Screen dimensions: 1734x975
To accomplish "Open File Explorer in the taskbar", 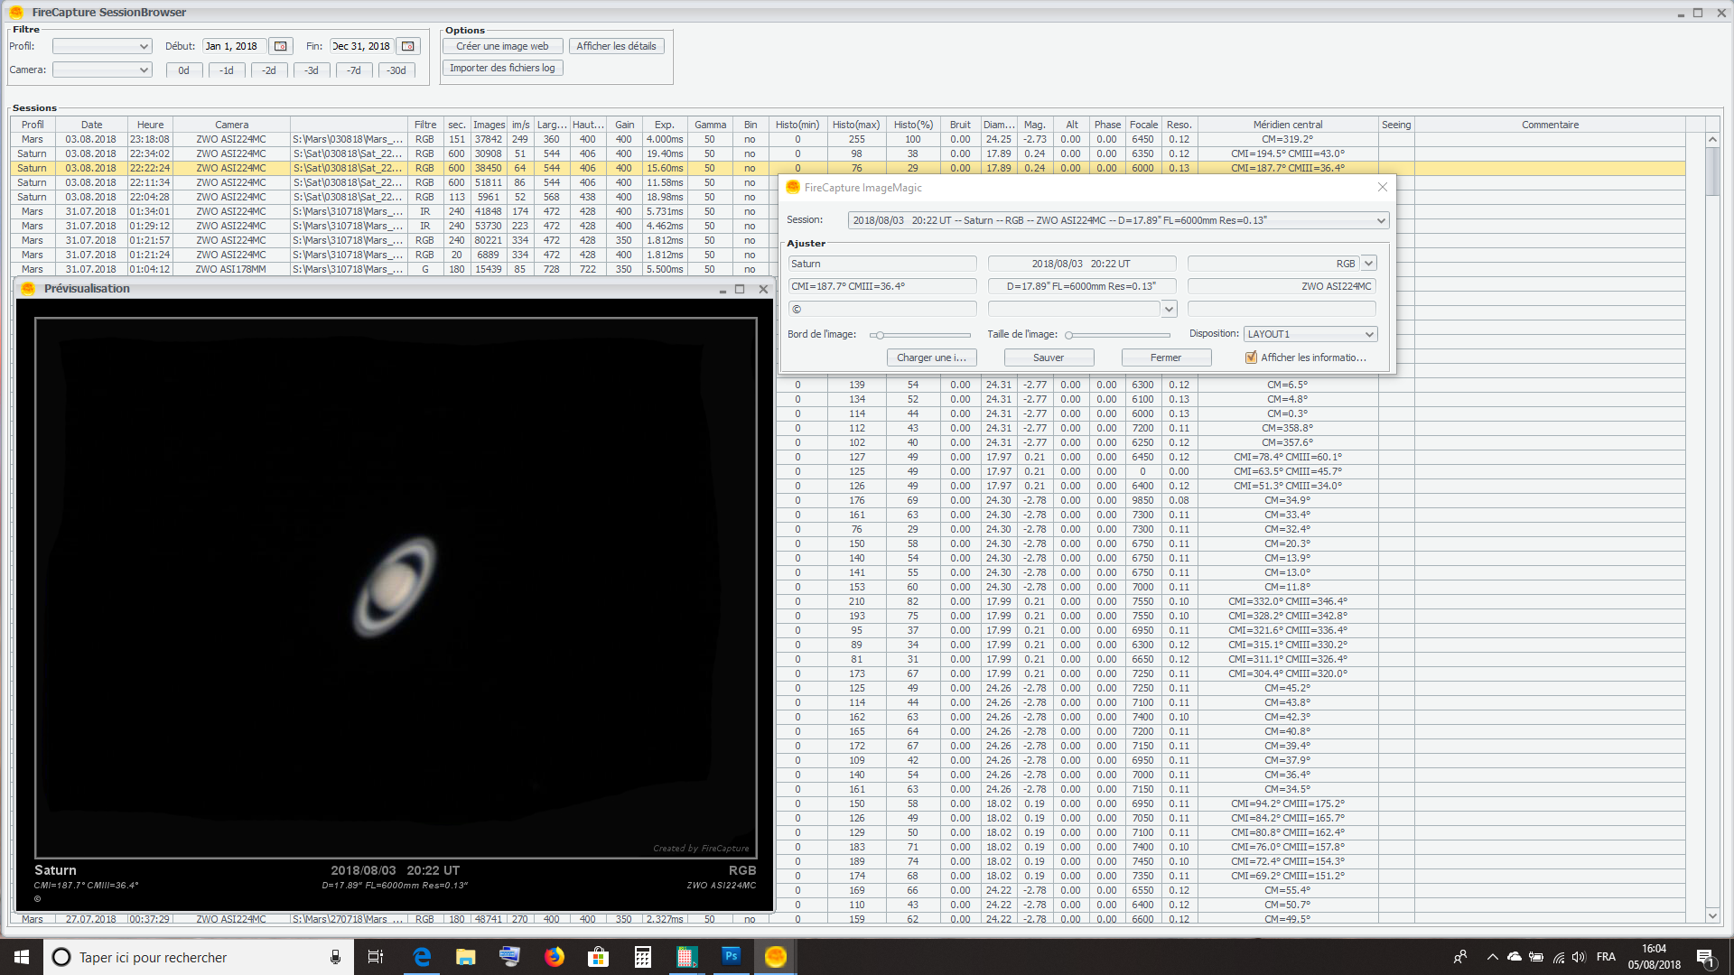I will pos(466,956).
